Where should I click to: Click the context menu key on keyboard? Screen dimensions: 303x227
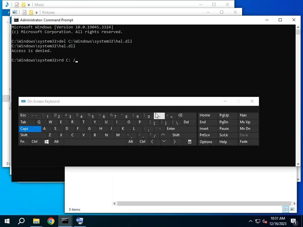click(190, 142)
